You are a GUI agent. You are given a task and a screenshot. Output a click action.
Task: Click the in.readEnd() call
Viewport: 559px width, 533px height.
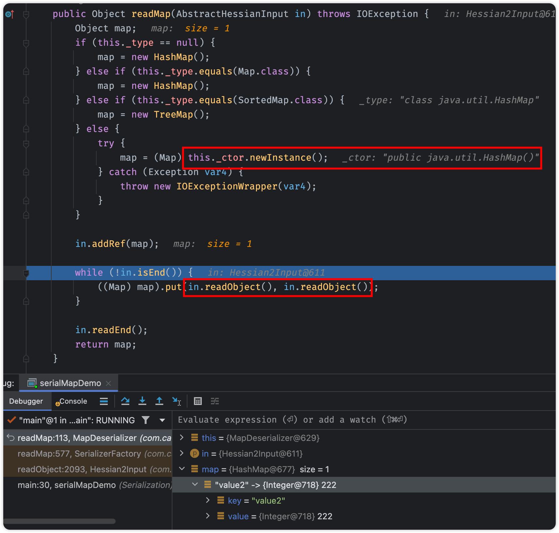tap(111, 330)
